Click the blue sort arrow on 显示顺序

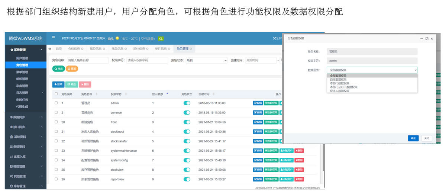[x=167, y=94]
